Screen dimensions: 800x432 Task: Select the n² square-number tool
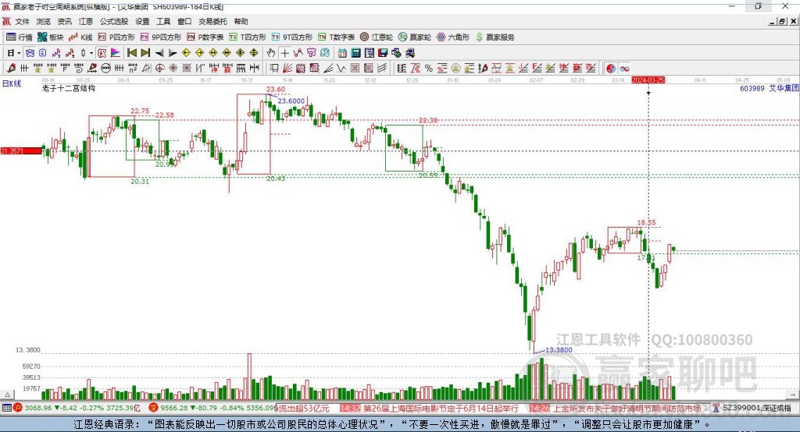pyautogui.click(x=133, y=69)
